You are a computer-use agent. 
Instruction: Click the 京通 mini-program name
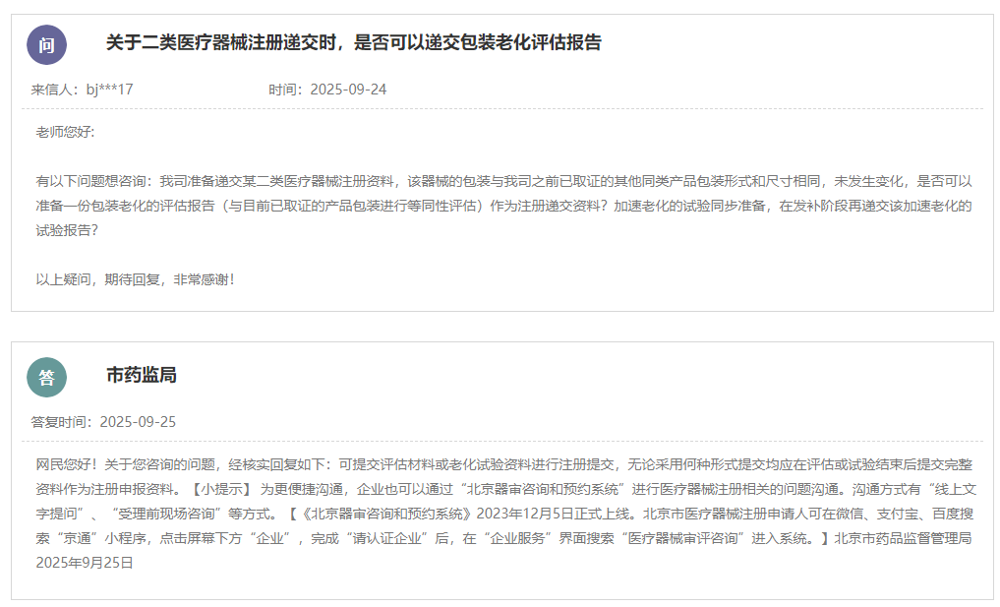tap(80, 539)
